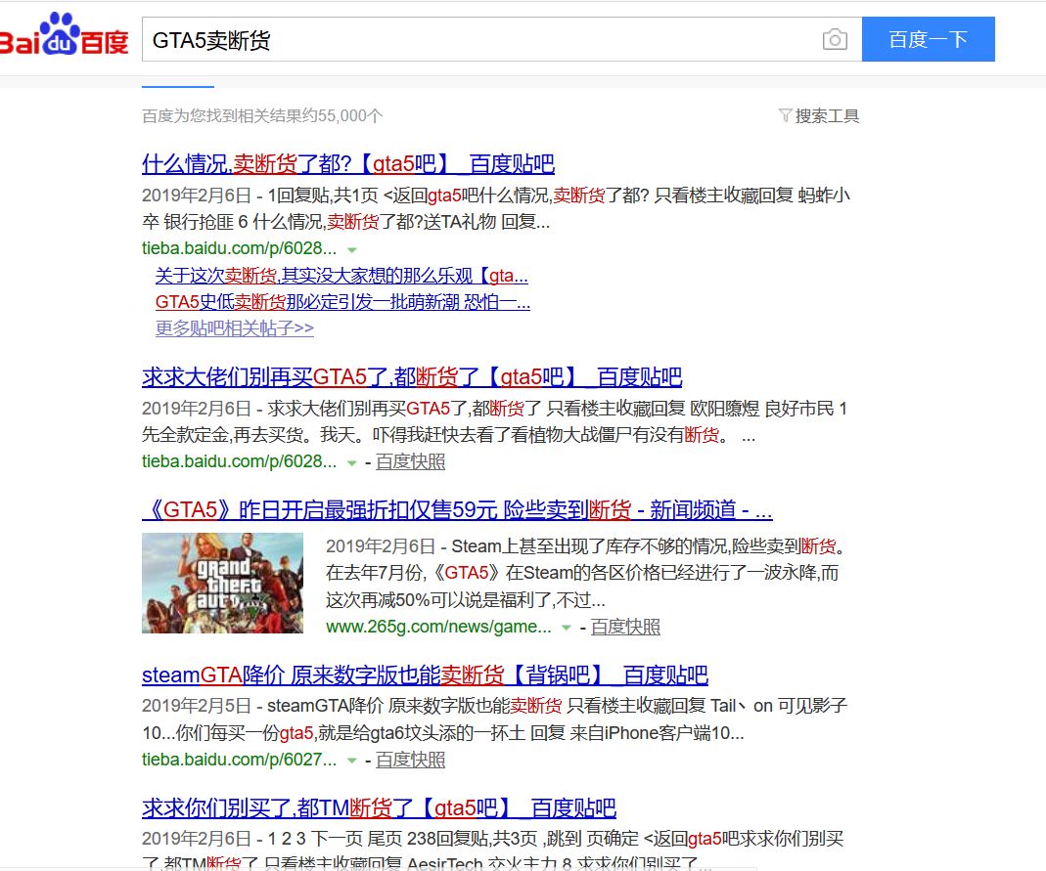Click first result URL tieba.baidu.com/p/6028...

(239, 248)
